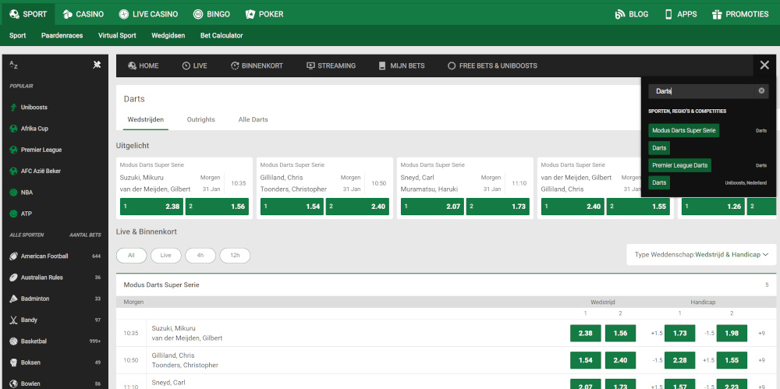Select the All time filter pill
This screenshot has height=389, width=780.
coord(131,255)
